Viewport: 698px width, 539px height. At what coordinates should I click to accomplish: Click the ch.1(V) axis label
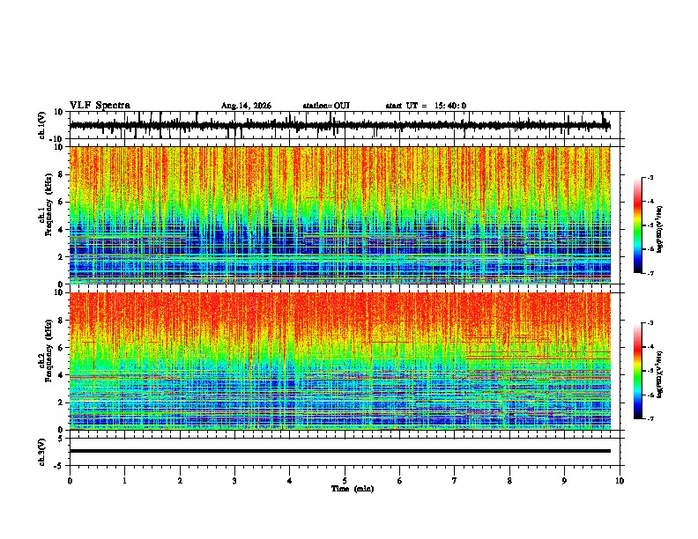42,125
